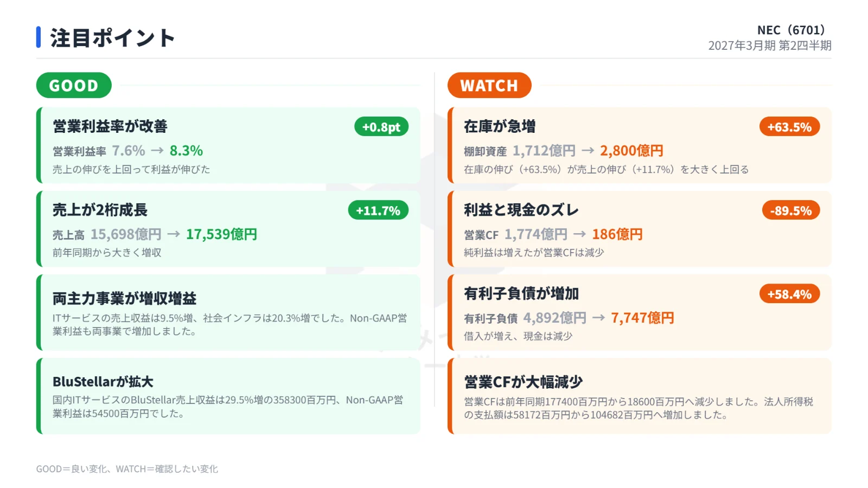
Task: Click the 8.3% operating margin value
Action: pyautogui.click(x=186, y=151)
